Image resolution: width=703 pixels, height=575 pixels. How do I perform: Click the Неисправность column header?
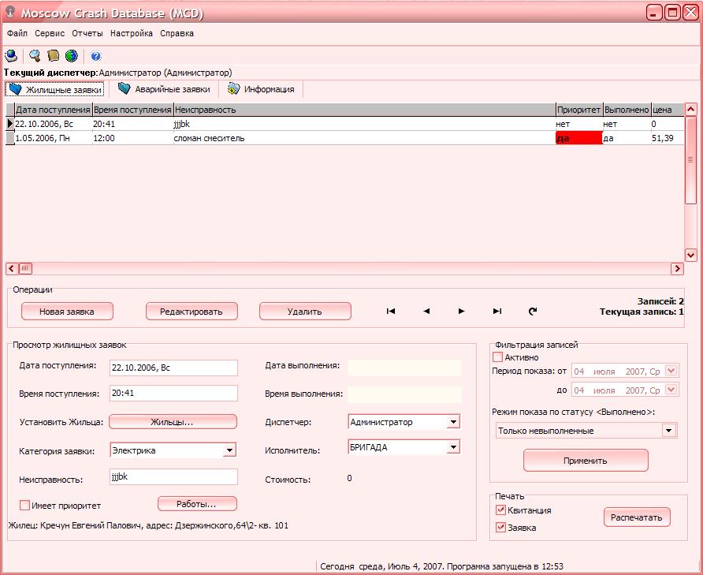pyautogui.click(x=364, y=110)
